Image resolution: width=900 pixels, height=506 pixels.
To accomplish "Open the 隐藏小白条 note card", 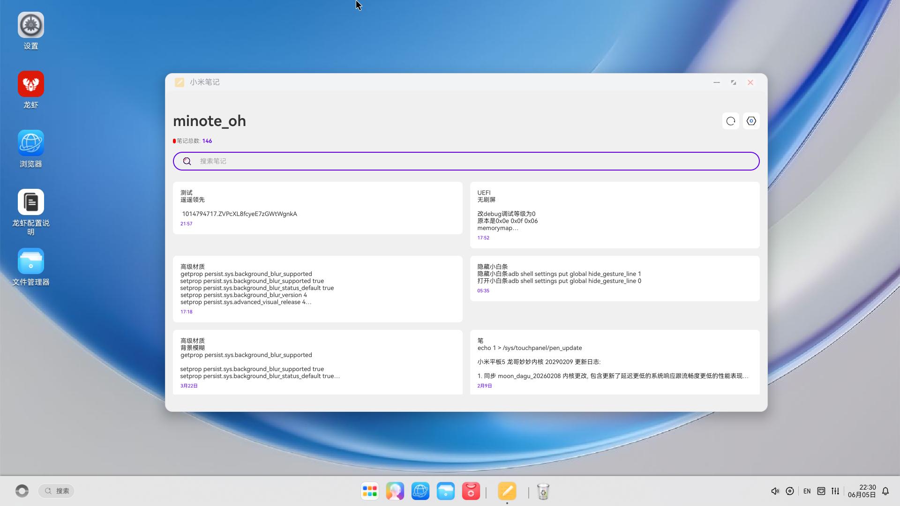I will 615,278.
